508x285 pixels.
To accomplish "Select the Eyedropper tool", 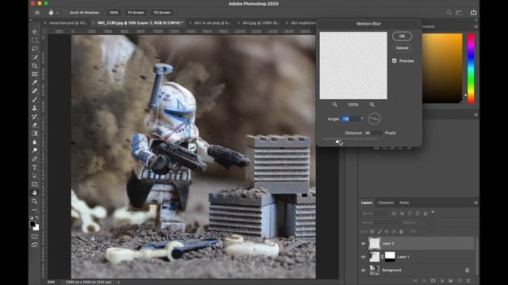I will 34,82.
